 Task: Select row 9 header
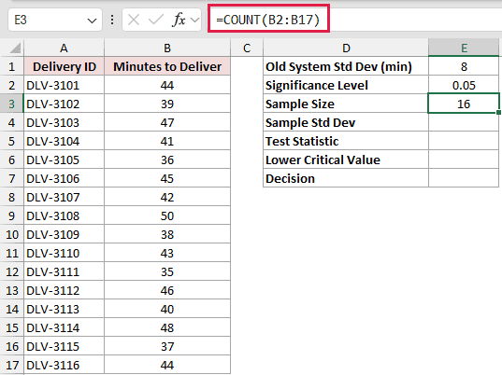click(12, 215)
